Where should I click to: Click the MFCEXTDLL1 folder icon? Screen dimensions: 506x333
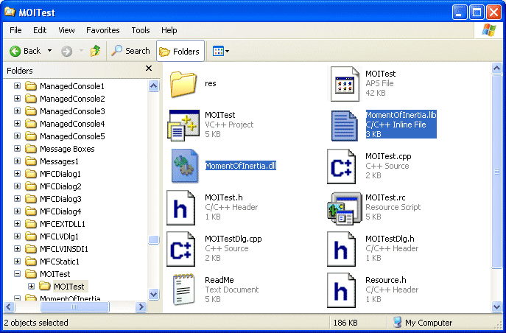point(31,224)
